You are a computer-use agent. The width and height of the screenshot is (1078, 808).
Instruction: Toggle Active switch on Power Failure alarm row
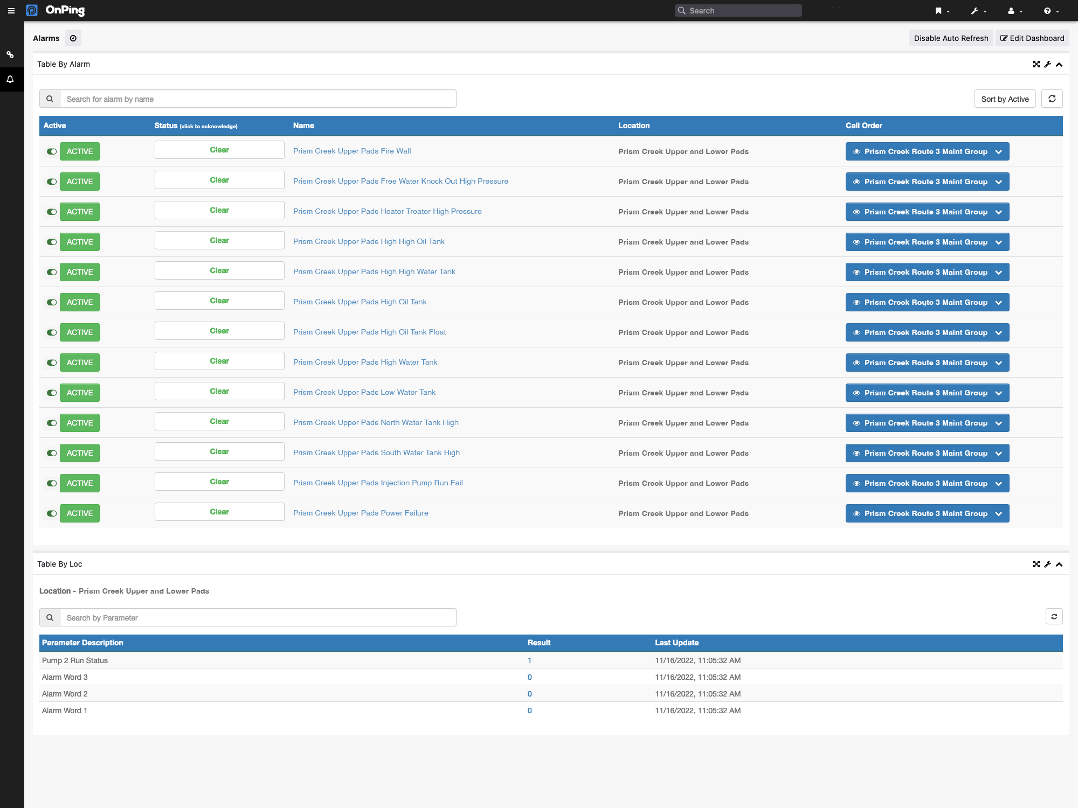click(51, 513)
